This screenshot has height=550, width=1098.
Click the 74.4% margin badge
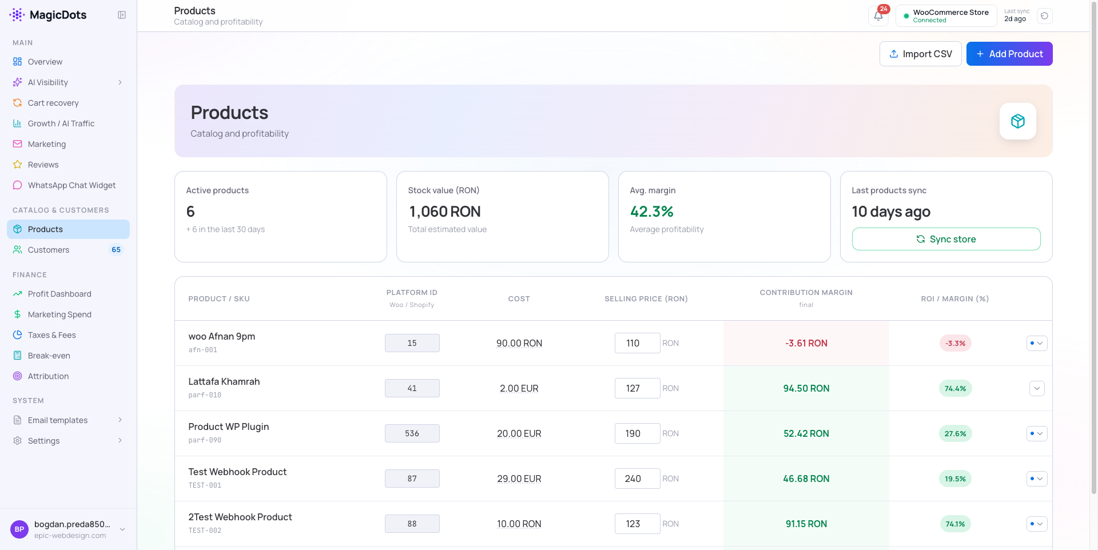coord(955,388)
